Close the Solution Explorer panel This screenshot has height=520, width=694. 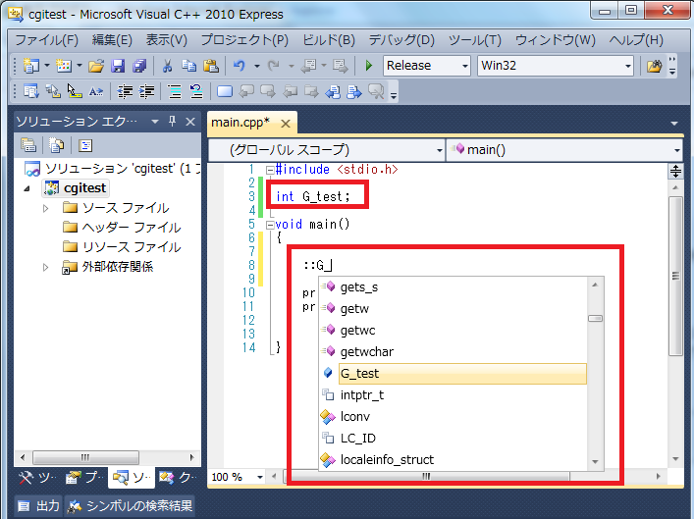190,122
